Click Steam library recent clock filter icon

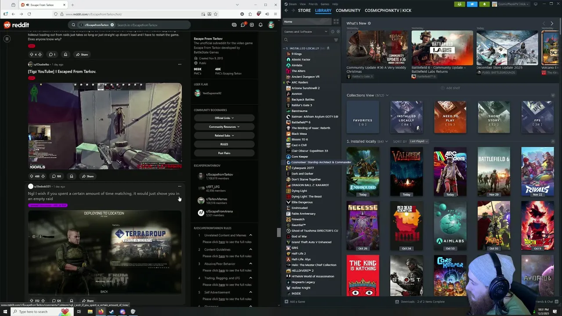tap(332, 32)
